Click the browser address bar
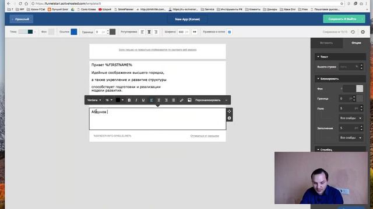373x209 pixels. point(185,3)
